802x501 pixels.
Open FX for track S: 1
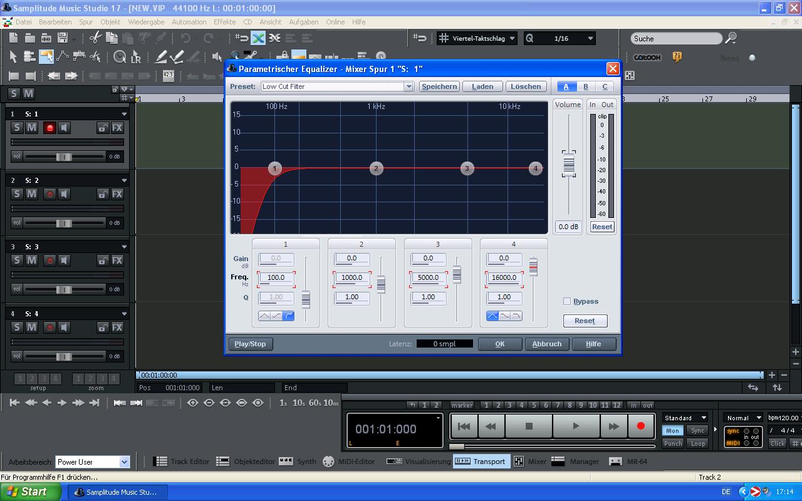[x=117, y=128]
